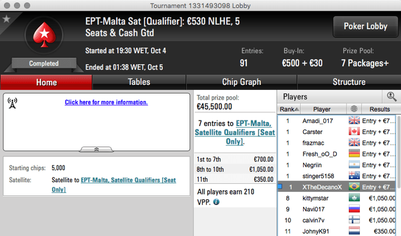This screenshot has height=236, width=401.
Task: Click the '1st to 7th' payout row
Action: click(235, 159)
